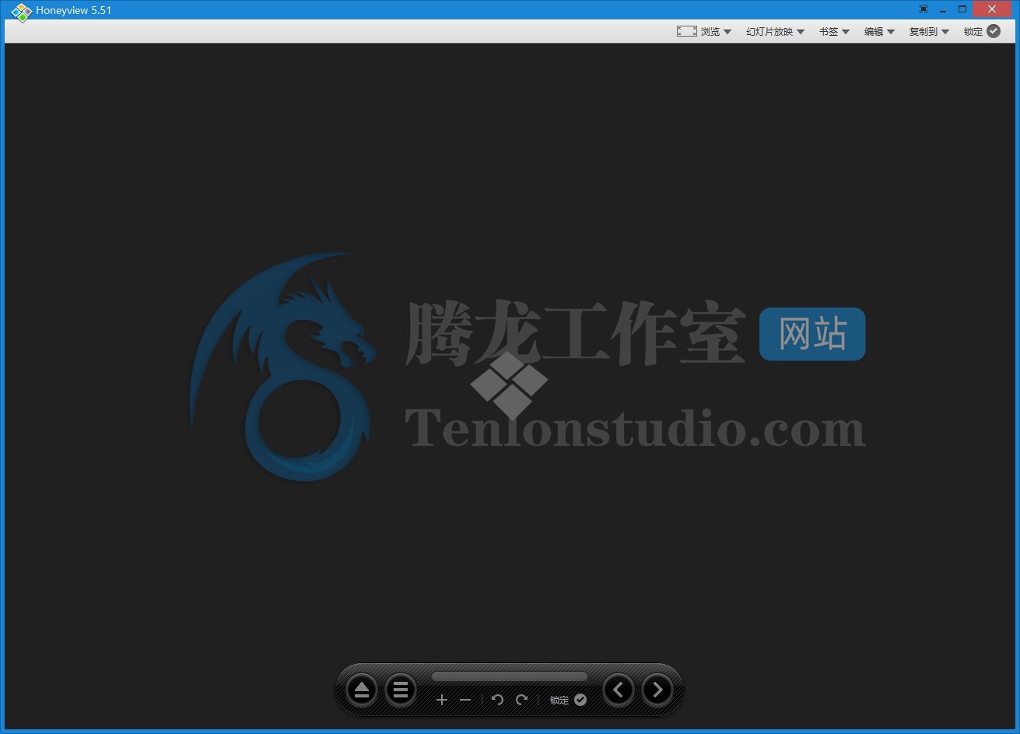Rotate image counter-clockwise

(x=498, y=700)
